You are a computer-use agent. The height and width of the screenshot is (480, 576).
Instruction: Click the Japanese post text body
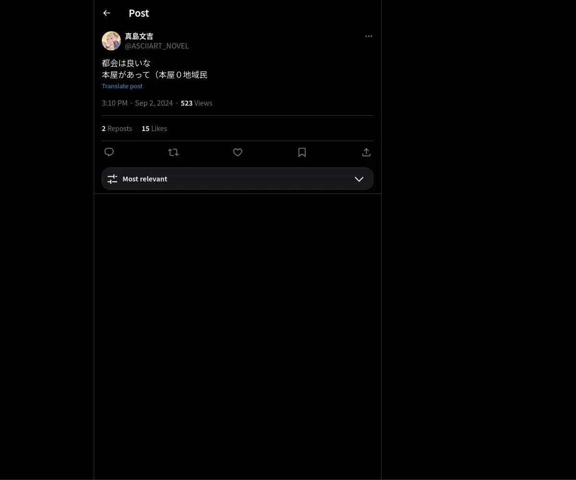click(155, 69)
